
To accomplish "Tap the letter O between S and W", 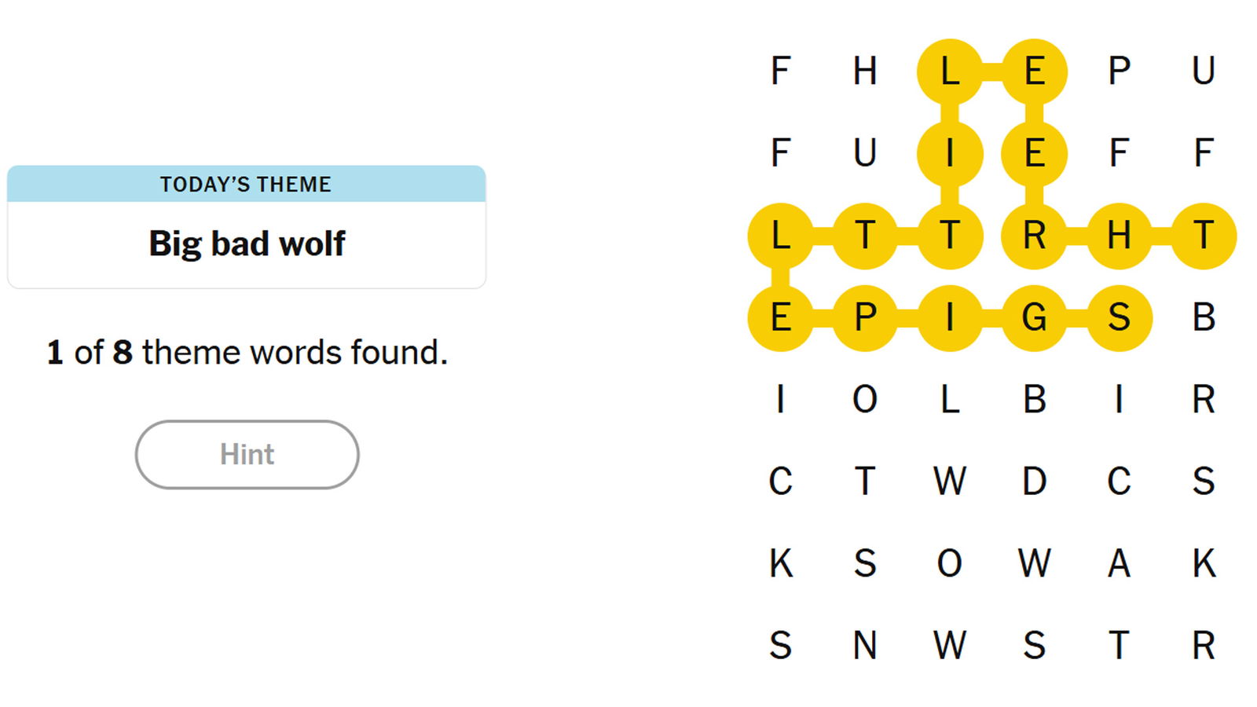I will 950,563.
